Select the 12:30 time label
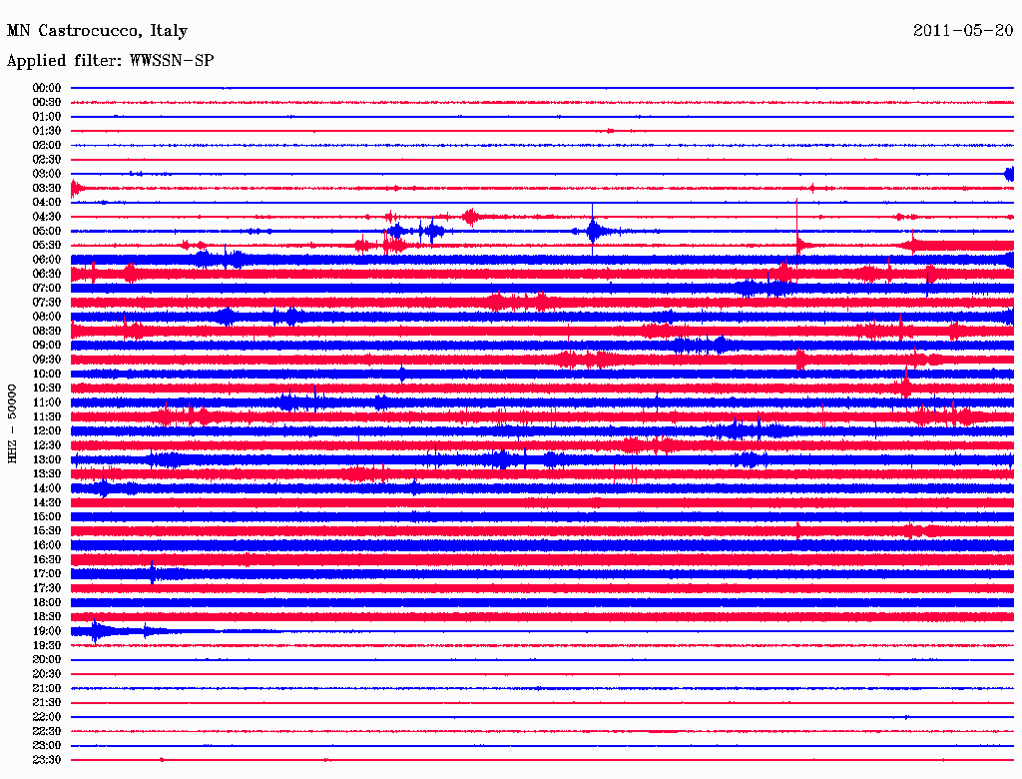The width and height of the screenshot is (1022, 779). click(46, 445)
